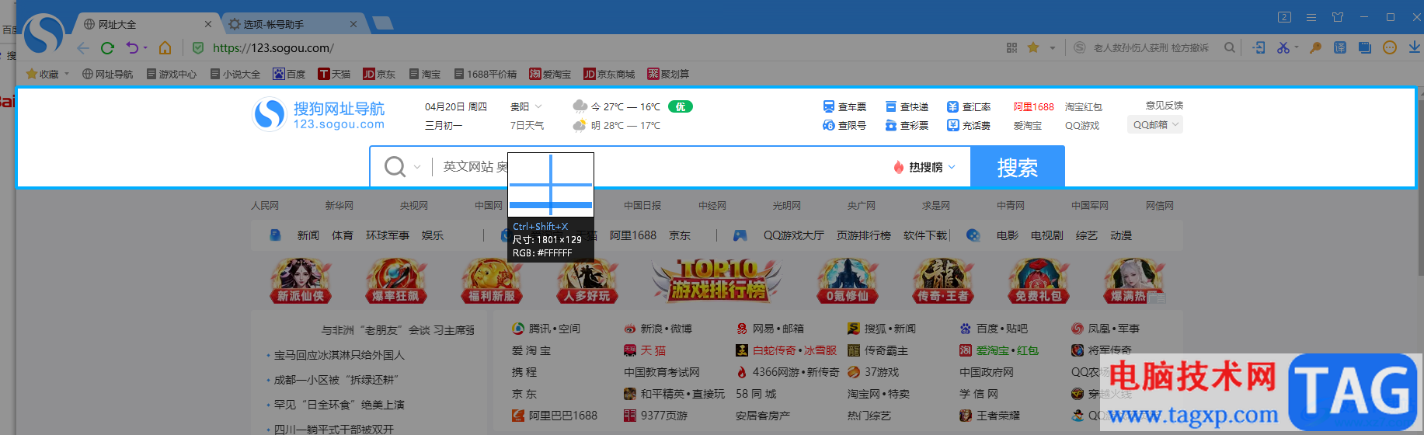Open 聚划算 bookmark

tap(668, 74)
